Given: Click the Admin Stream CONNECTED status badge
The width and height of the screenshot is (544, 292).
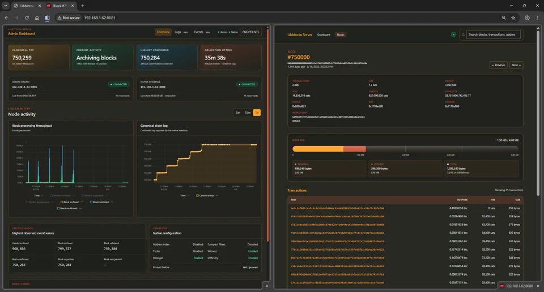Looking at the screenshot, I should tap(118, 84).
